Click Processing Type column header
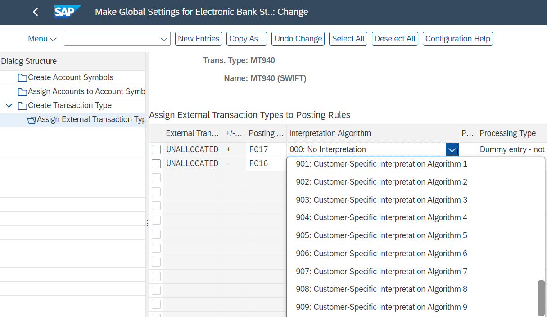Screen dimensions: 547x317 (x=512, y=133)
